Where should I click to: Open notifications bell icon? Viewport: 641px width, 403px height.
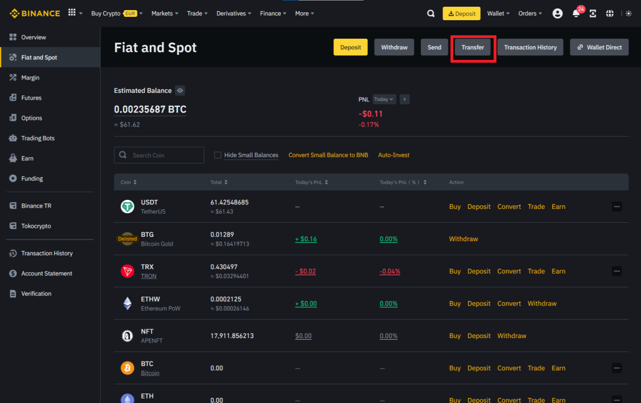point(575,13)
